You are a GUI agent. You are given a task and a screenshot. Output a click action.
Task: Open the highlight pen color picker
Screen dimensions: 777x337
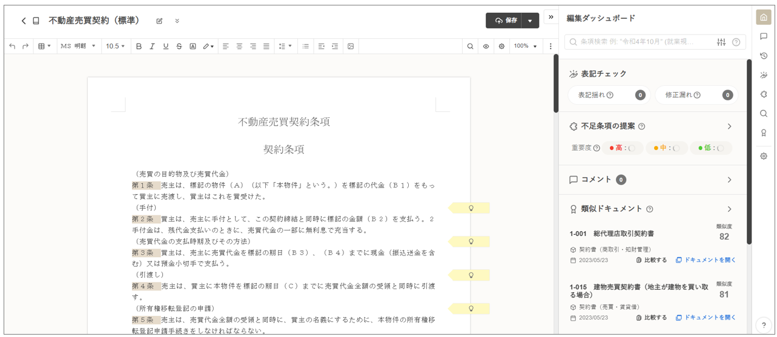[x=208, y=46]
